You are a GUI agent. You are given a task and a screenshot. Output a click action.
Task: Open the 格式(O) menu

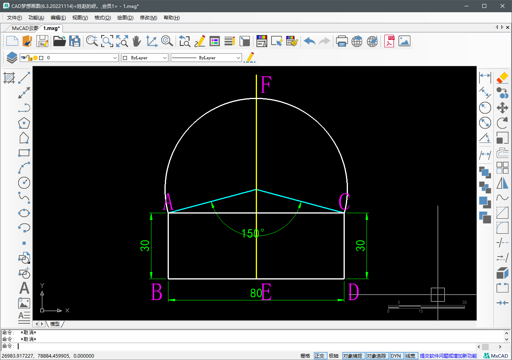[x=103, y=18]
